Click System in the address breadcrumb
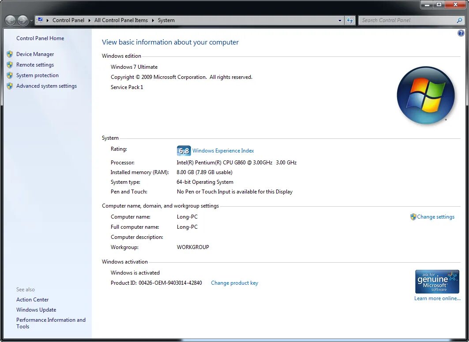 [x=166, y=20]
